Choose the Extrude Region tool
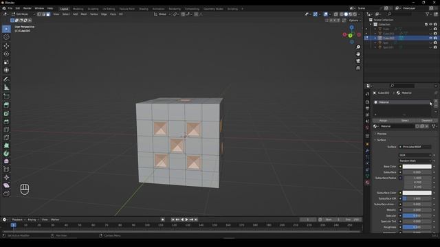Viewport: 440px width, 247px height. (6, 105)
